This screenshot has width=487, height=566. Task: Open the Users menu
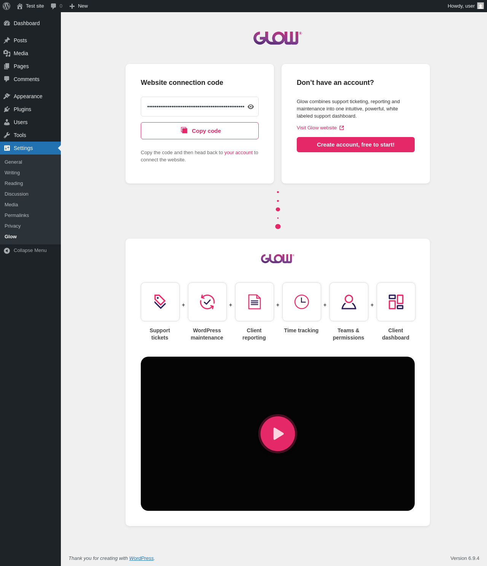click(x=30, y=122)
